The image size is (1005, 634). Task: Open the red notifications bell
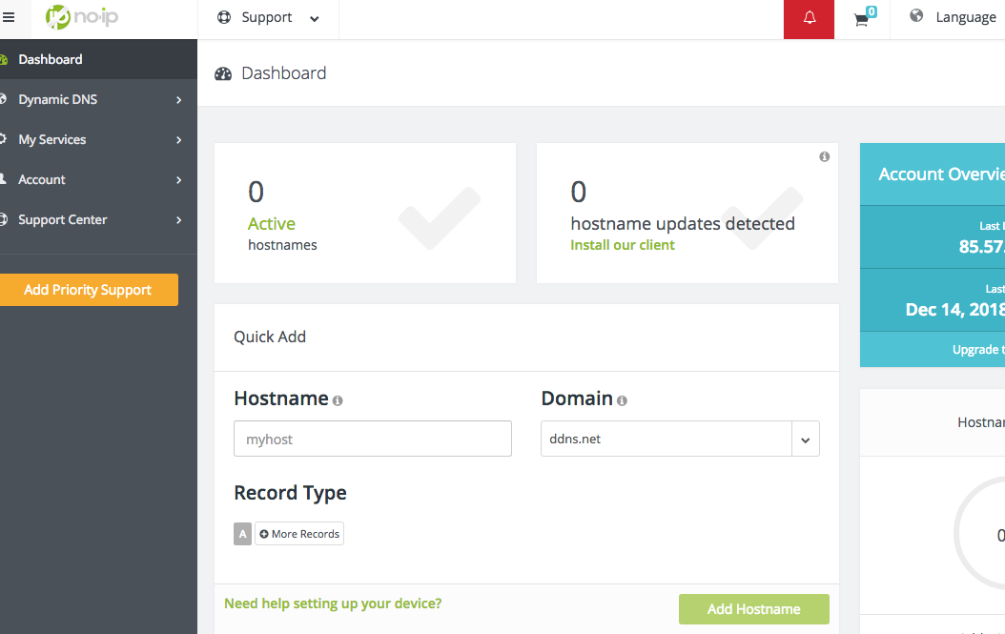click(810, 19)
